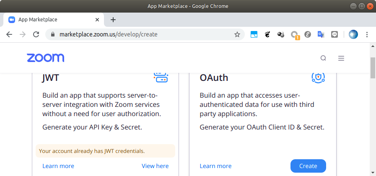
Task: Open the Zoom marketplace search
Action: click(x=323, y=58)
